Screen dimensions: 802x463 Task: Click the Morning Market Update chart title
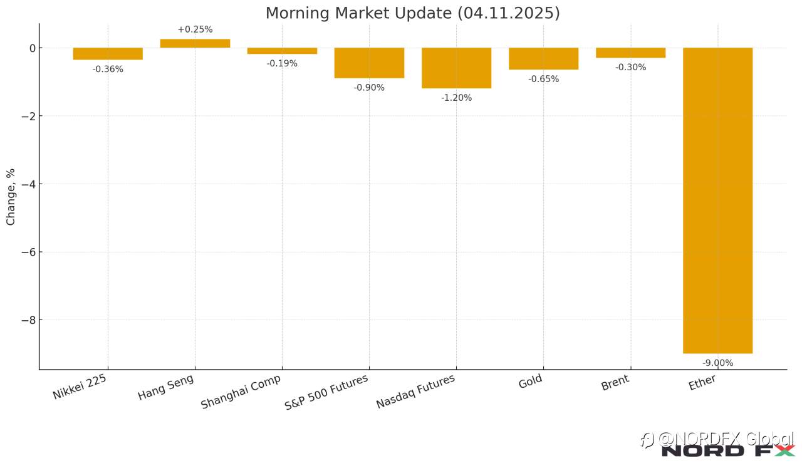coord(412,13)
